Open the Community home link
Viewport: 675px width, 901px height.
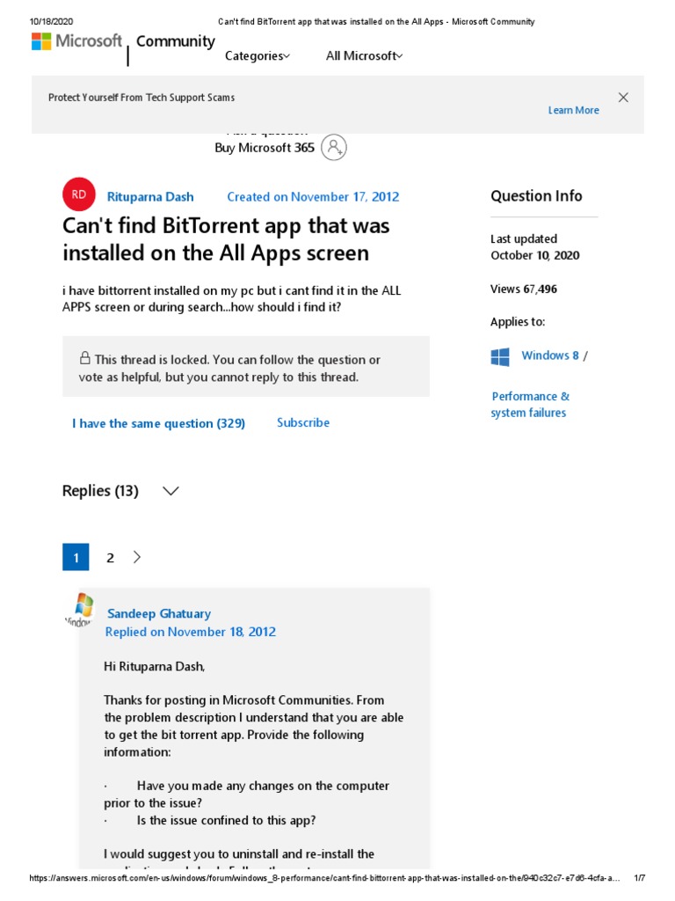(175, 41)
